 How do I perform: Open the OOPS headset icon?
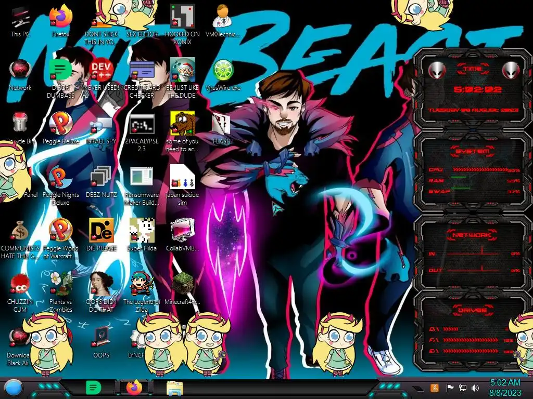pyautogui.click(x=101, y=337)
